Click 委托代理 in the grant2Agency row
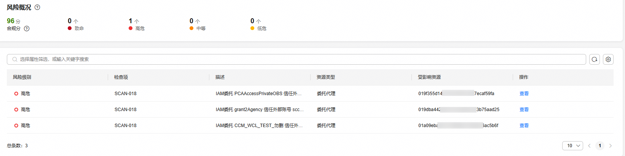 (x=326, y=110)
